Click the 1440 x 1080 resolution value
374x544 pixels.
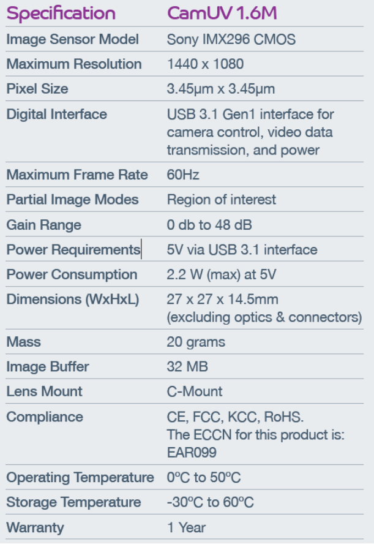205,64
